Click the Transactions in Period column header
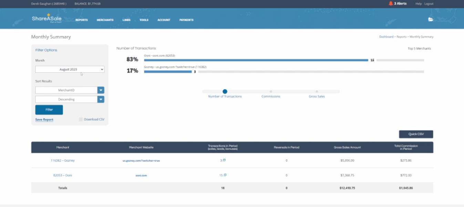The height and width of the screenshot is (207, 464). [223, 147]
